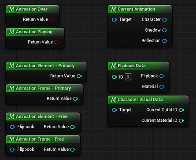Click Return Value pin of Animation Element - Primary
The height and width of the screenshot is (160, 196).
[79, 76]
